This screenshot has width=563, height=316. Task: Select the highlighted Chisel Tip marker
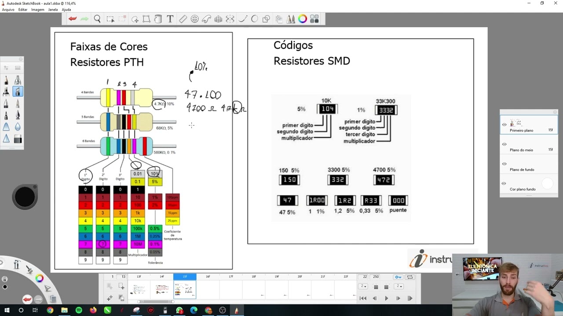coord(18,91)
